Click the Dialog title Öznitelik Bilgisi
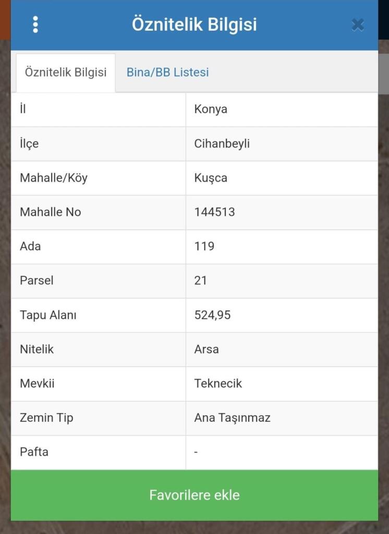Viewport: 389px width, 534px height. point(194,25)
